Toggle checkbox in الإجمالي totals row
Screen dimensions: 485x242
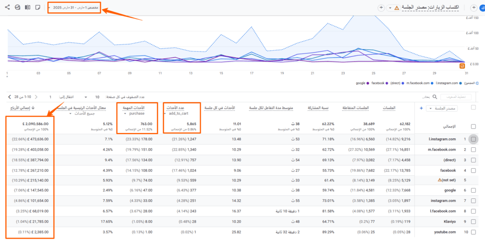pyautogui.click(x=473, y=126)
